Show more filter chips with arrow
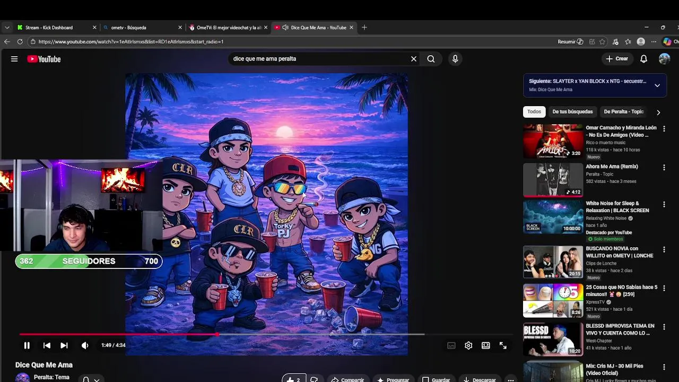Screen dimensions: 679x382 pos(658,112)
